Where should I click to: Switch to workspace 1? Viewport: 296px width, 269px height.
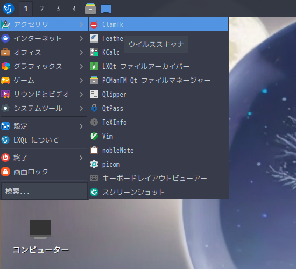(x=26, y=9)
